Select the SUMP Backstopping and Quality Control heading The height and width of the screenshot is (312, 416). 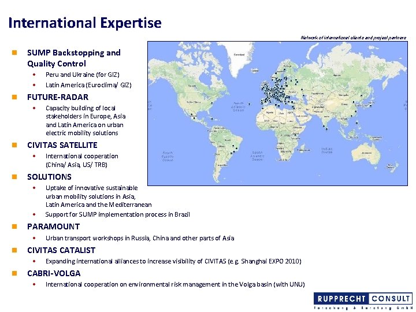point(74,58)
